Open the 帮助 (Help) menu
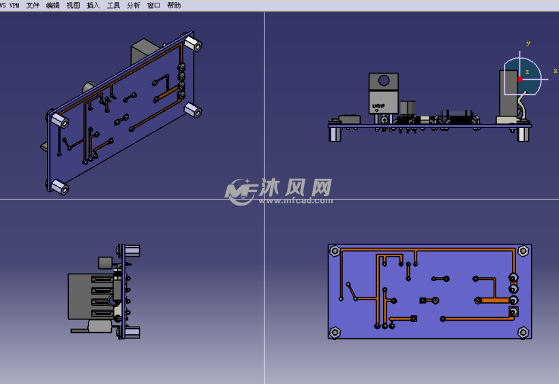Image resolution: width=559 pixels, height=384 pixels. pyautogui.click(x=174, y=5)
